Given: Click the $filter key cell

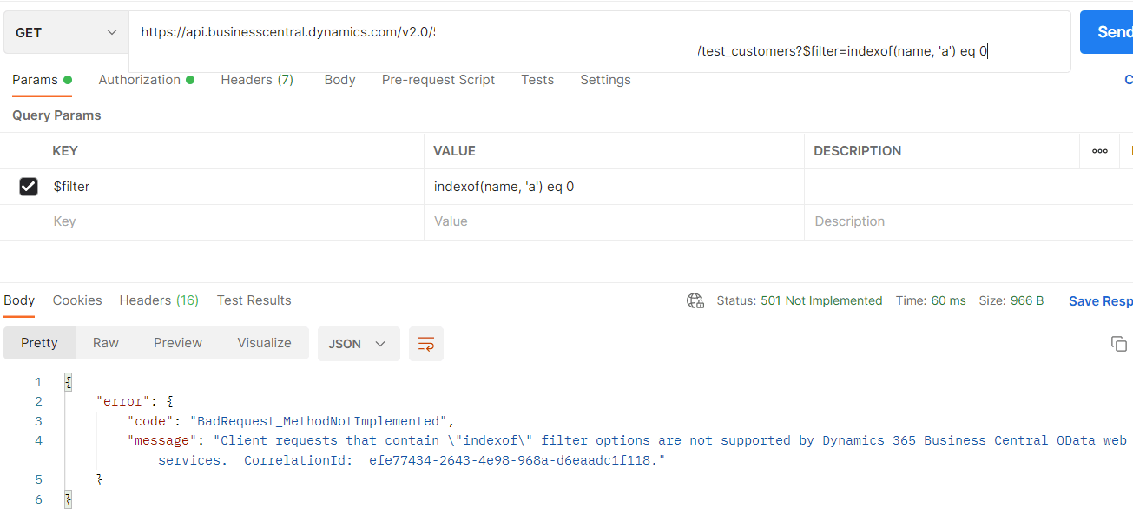Looking at the screenshot, I should (234, 187).
